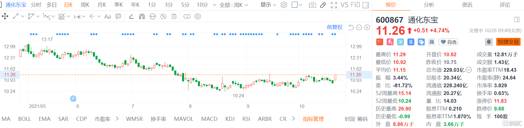Toggle the BOLL indicator
The image size is (524, 128).
tap(25, 119)
